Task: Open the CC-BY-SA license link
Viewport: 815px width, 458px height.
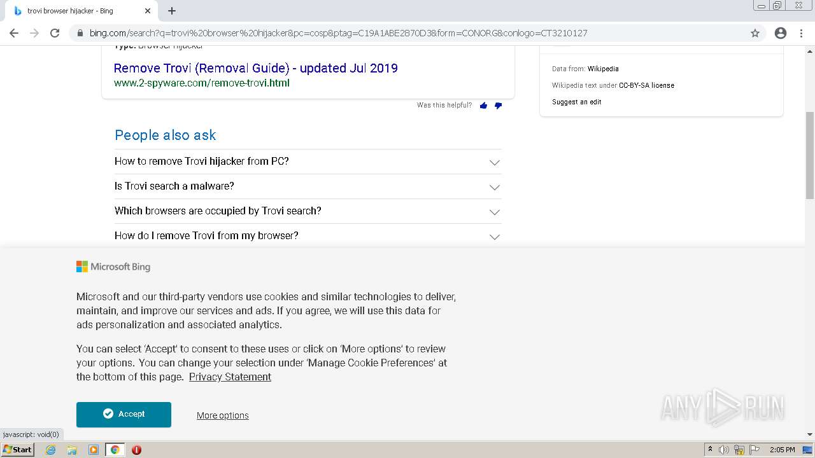Action: pyautogui.click(x=646, y=85)
